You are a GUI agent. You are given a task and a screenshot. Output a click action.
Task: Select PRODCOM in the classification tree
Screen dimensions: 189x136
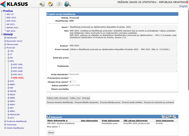(15, 114)
